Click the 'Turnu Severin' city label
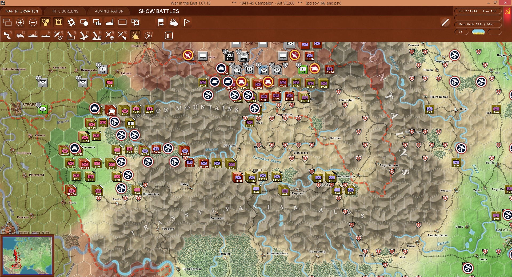 191,269
